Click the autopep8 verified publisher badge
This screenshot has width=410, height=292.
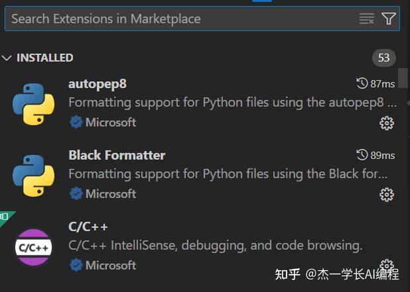pyautogui.click(x=76, y=122)
